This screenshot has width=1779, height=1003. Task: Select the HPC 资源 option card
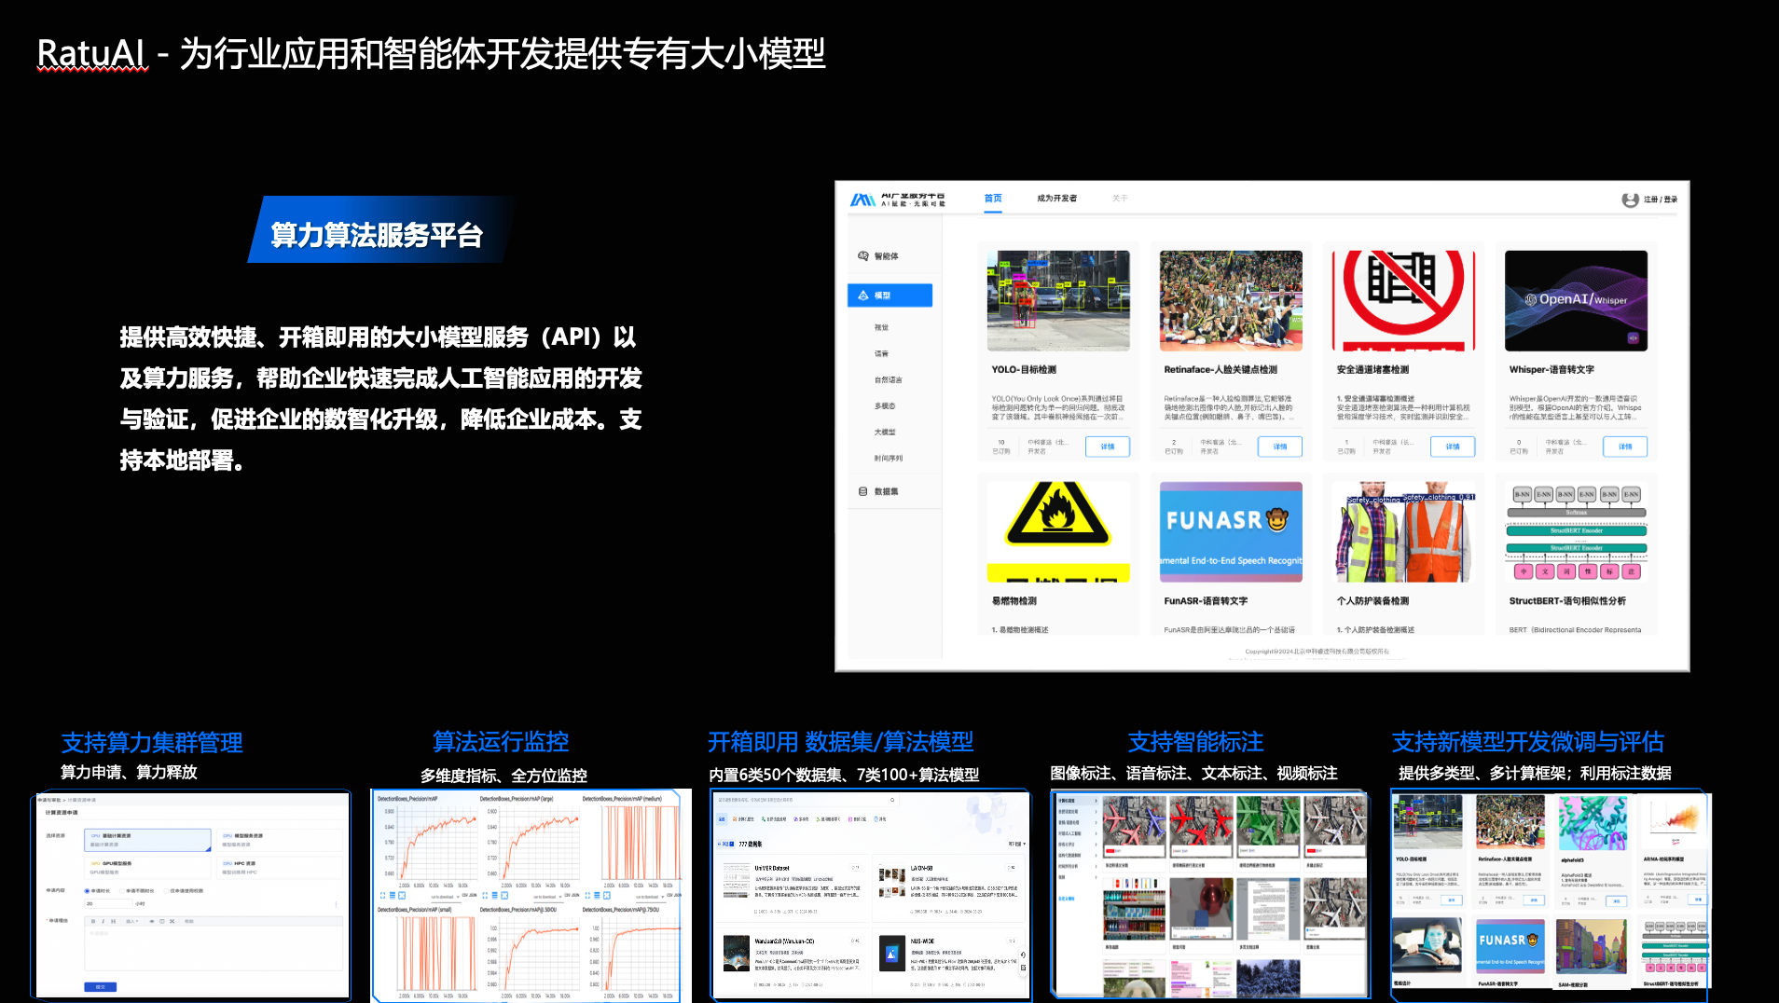pos(280,867)
